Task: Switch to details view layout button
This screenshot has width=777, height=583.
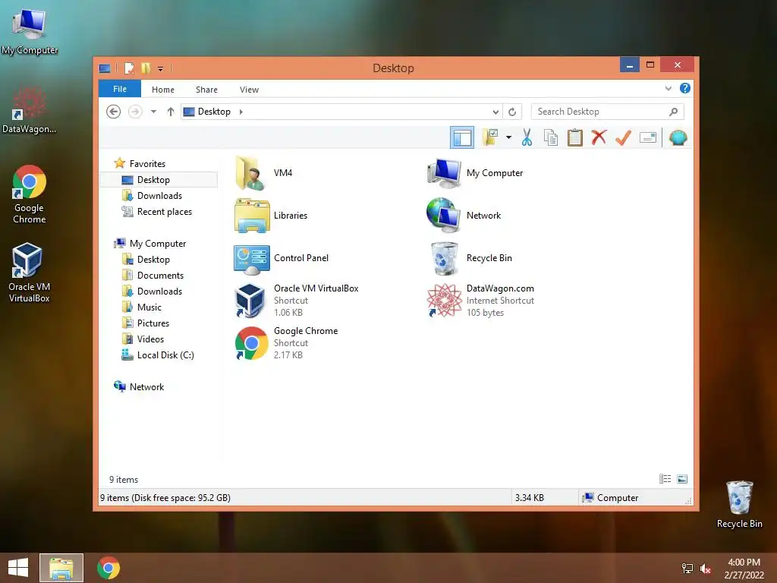Action: [x=665, y=478]
